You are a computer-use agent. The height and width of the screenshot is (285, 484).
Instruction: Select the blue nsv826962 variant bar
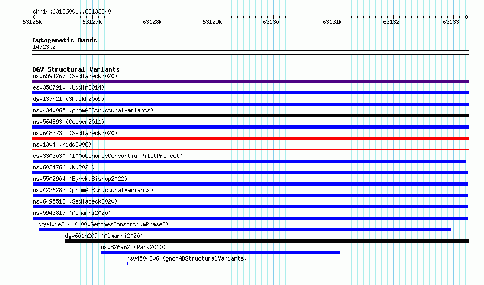[220, 252]
